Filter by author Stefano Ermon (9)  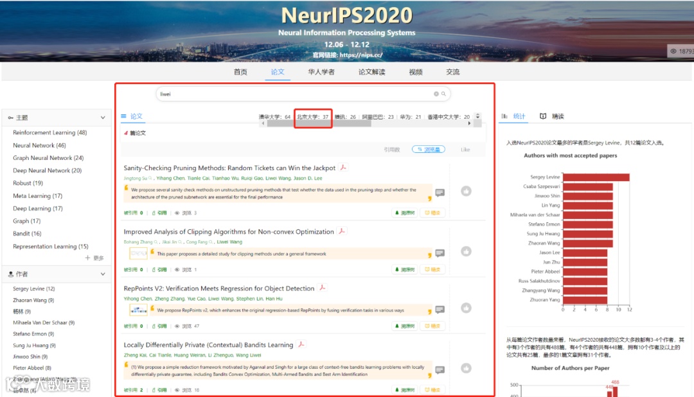(33, 333)
